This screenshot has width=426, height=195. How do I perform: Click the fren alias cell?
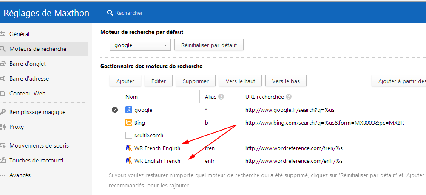tap(210, 148)
